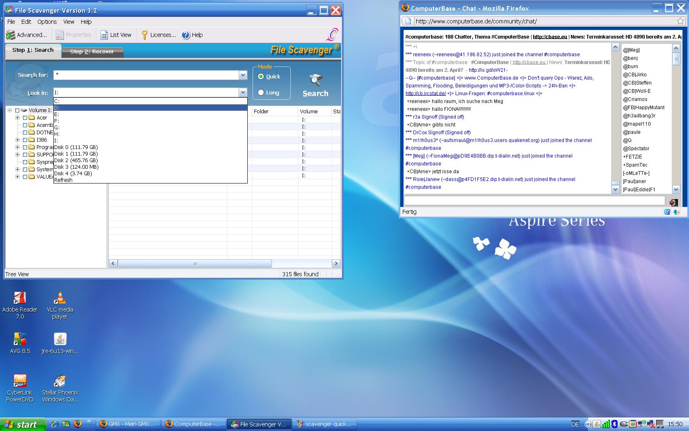The image size is (689, 431).
Task: Select the VLC media player desktop icon
Action: (x=60, y=305)
